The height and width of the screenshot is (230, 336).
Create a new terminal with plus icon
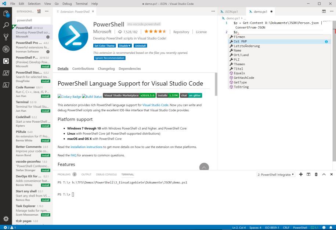(301, 174)
